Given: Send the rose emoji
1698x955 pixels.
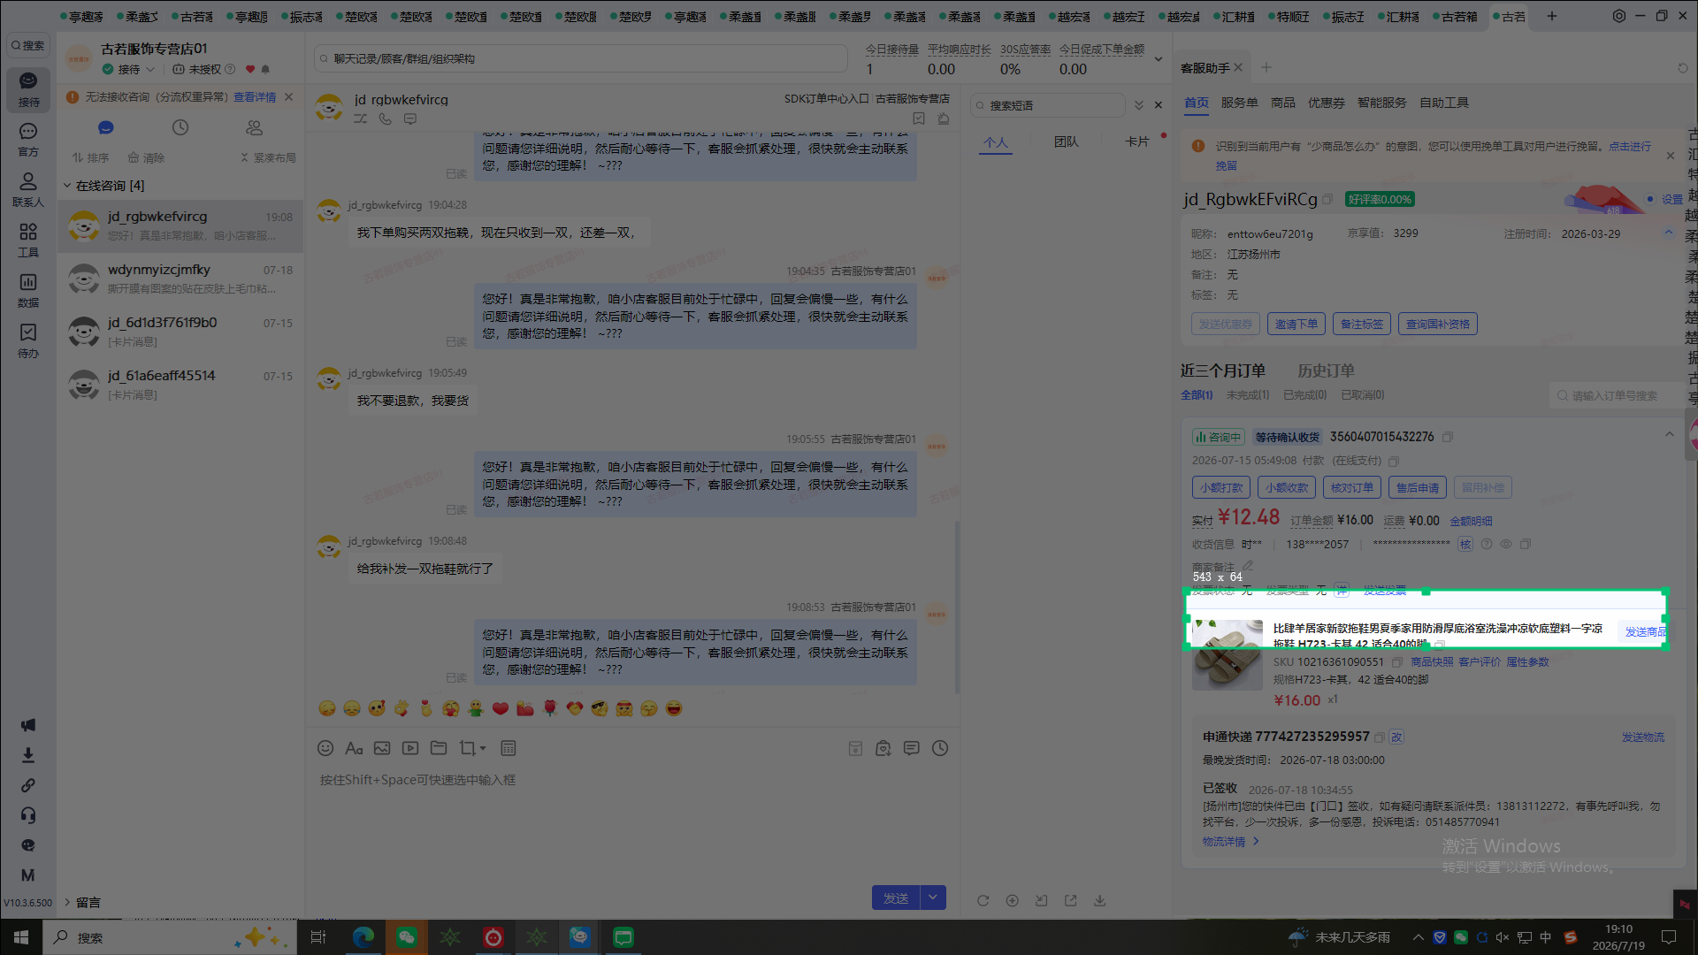Looking at the screenshot, I should 550,708.
